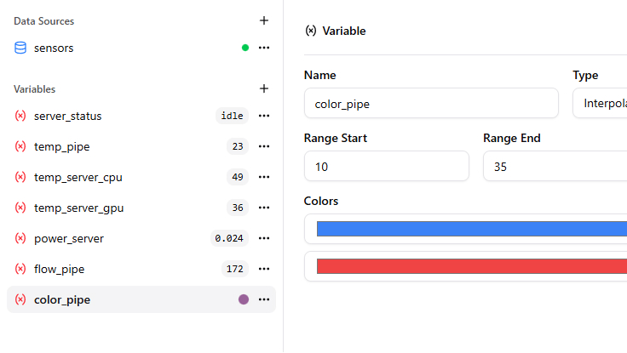Click the variable icon next to power_server
Screen dimensions: 627x353
20,238
